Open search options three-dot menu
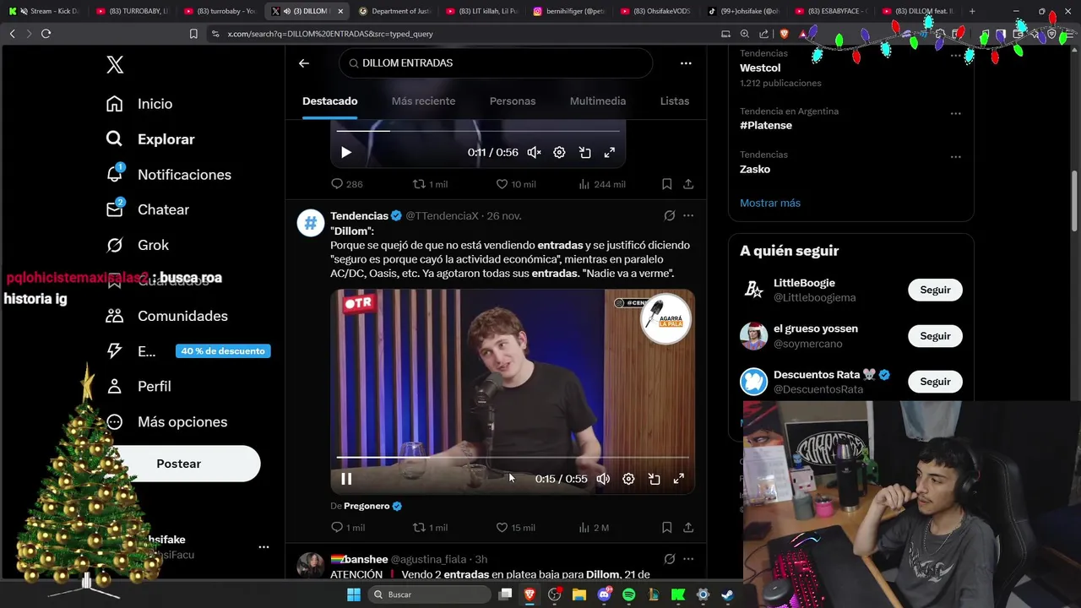 [686, 63]
